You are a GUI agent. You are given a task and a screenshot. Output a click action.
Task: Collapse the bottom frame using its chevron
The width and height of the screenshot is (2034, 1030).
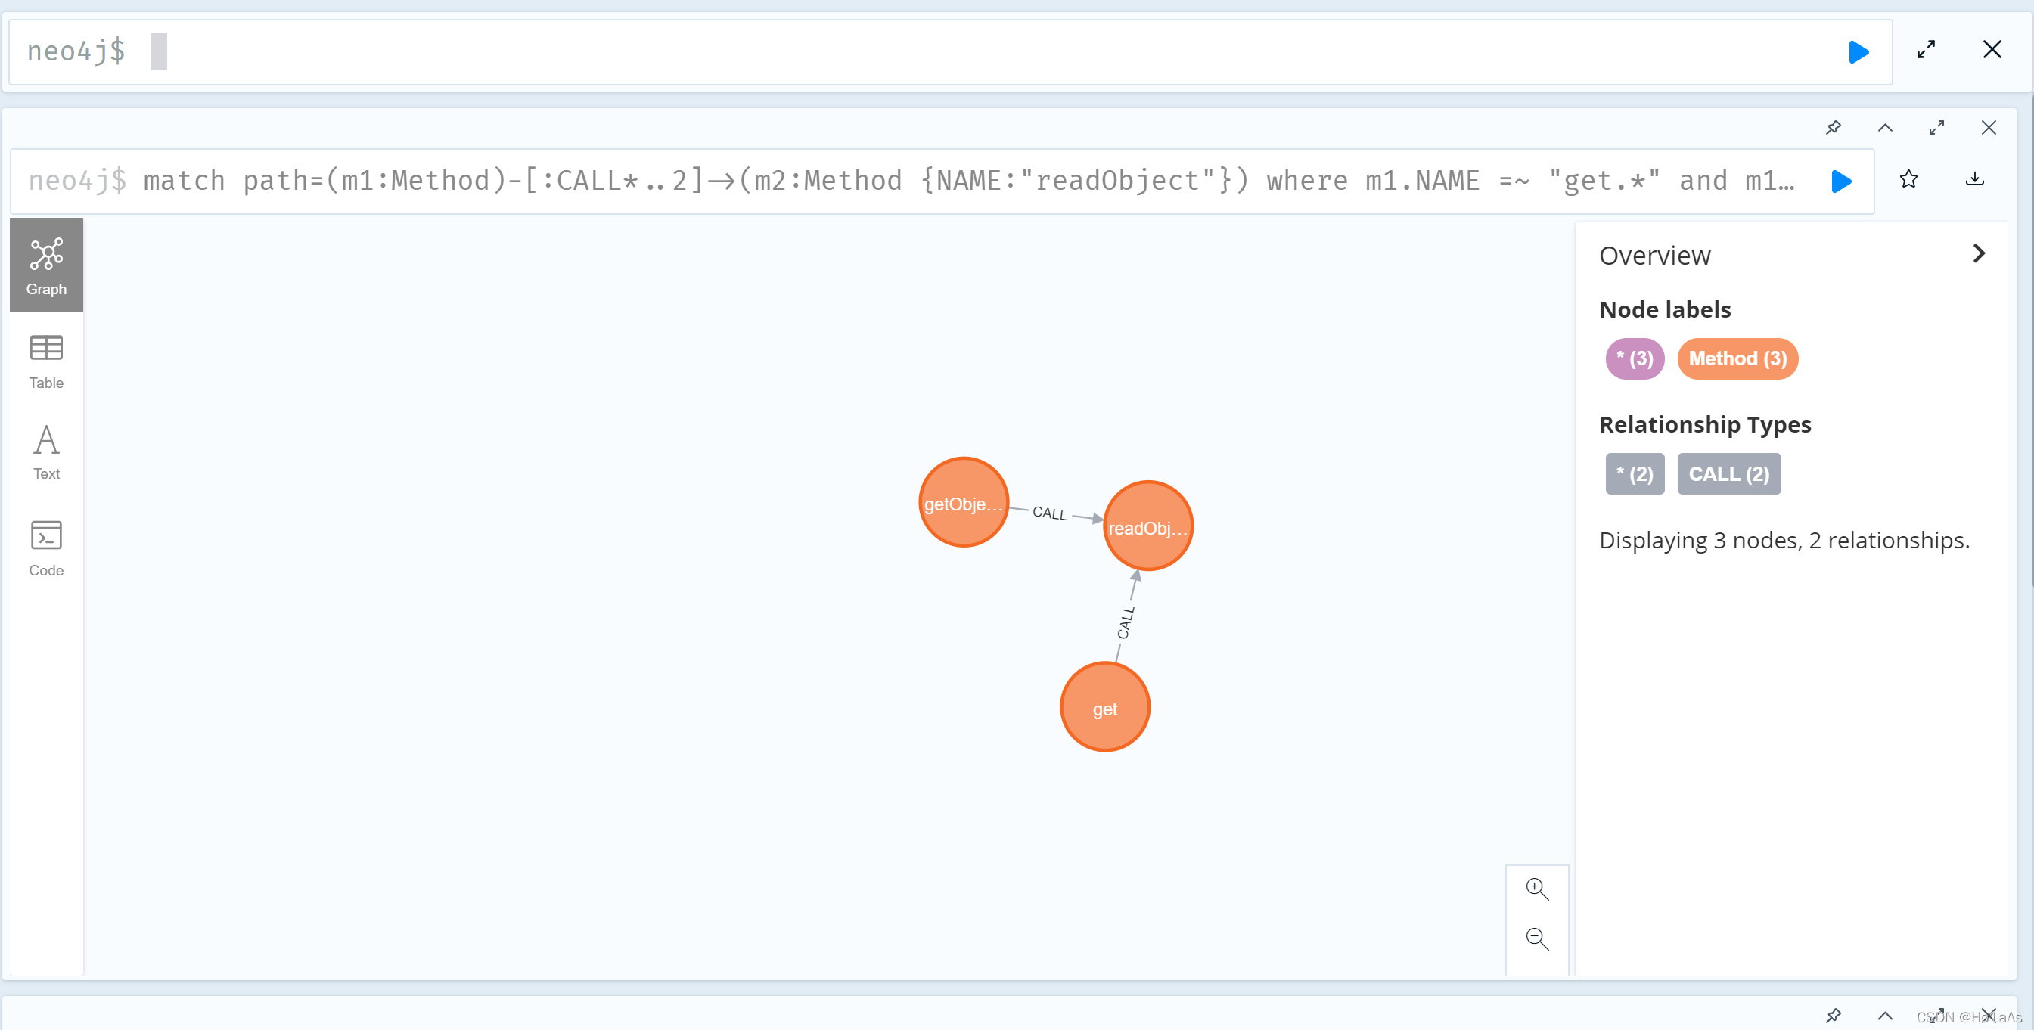(1885, 1016)
